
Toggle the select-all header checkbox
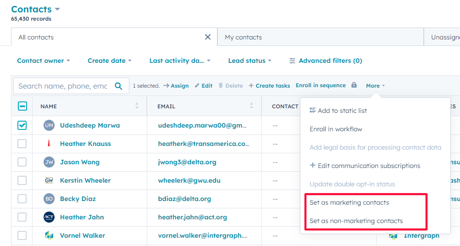[22, 106]
